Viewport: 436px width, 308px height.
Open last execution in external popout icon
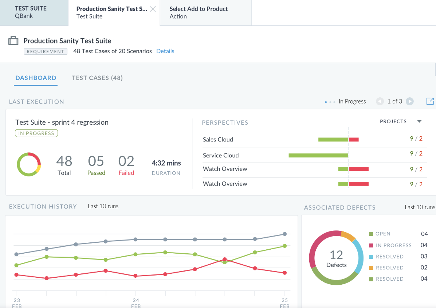point(430,101)
